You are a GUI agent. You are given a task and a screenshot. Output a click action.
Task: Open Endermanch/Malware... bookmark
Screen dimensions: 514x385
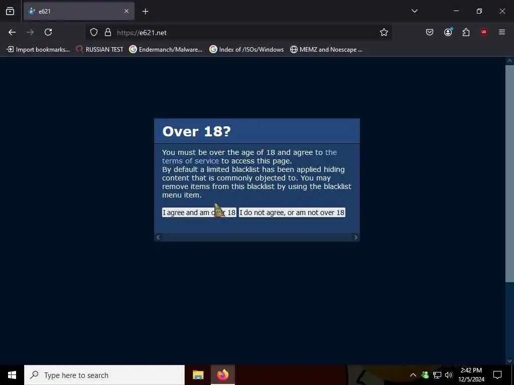click(166, 50)
